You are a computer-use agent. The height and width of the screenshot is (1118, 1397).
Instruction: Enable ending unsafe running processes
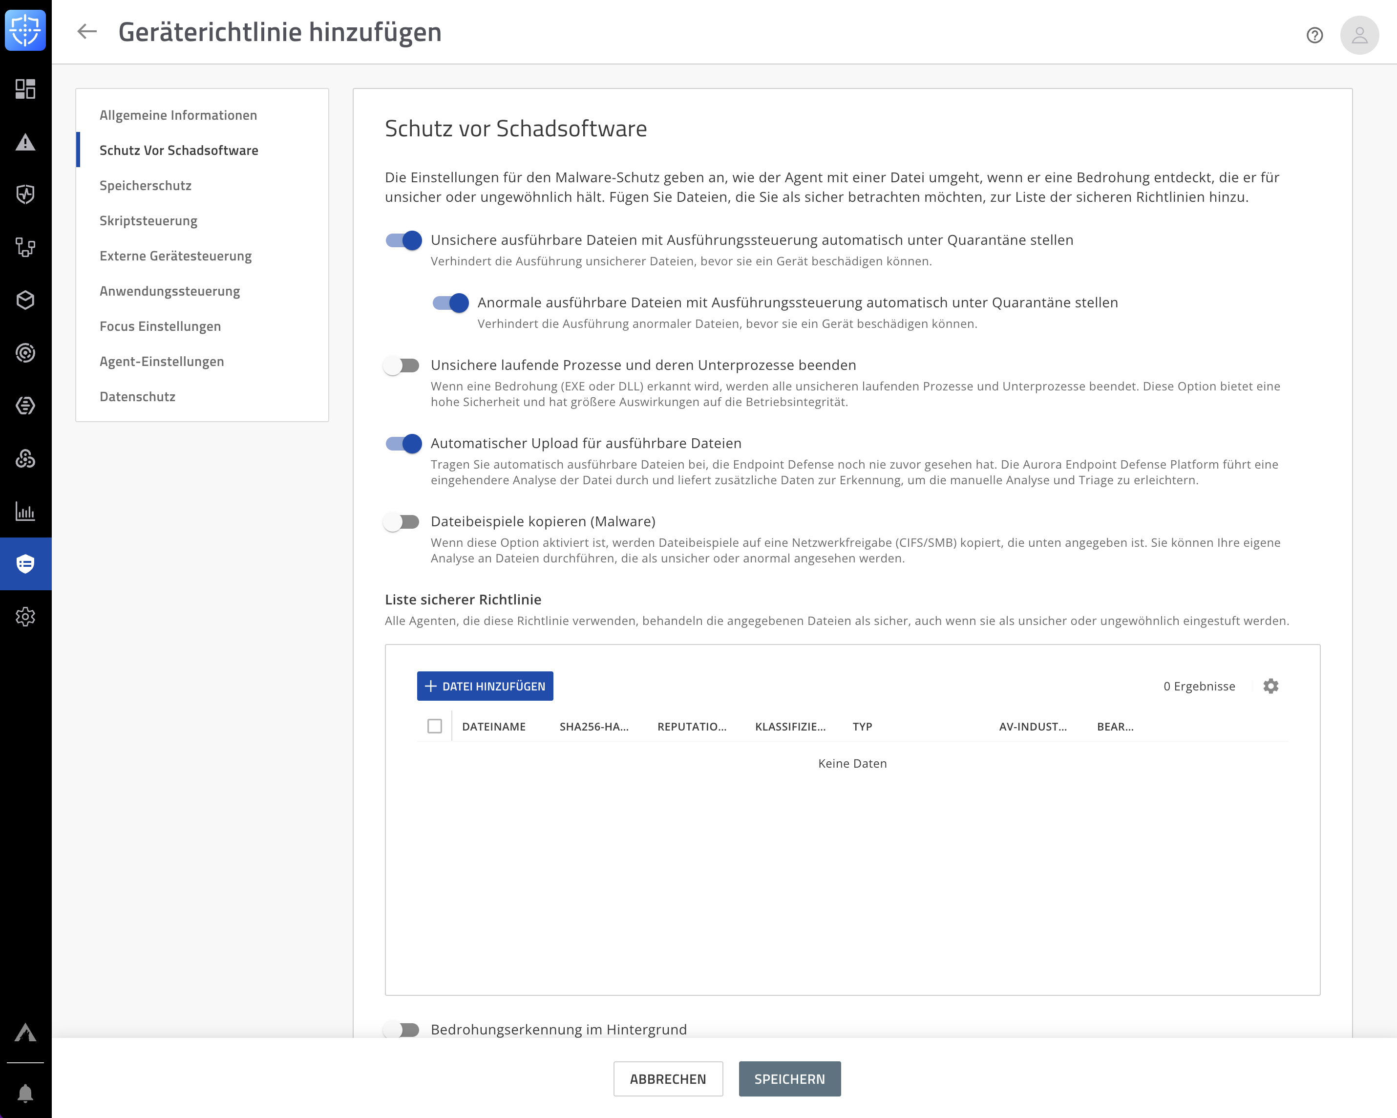(x=402, y=365)
